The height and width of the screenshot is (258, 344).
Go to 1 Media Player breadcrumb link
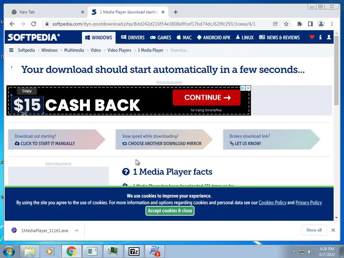[150, 50]
